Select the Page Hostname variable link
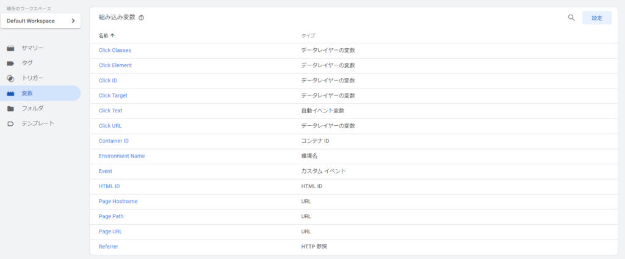This screenshot has height=259, width=625. click(x=118, y=202)
